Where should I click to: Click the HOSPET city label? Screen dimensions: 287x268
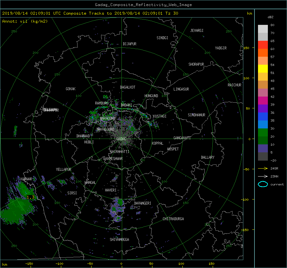173,149
